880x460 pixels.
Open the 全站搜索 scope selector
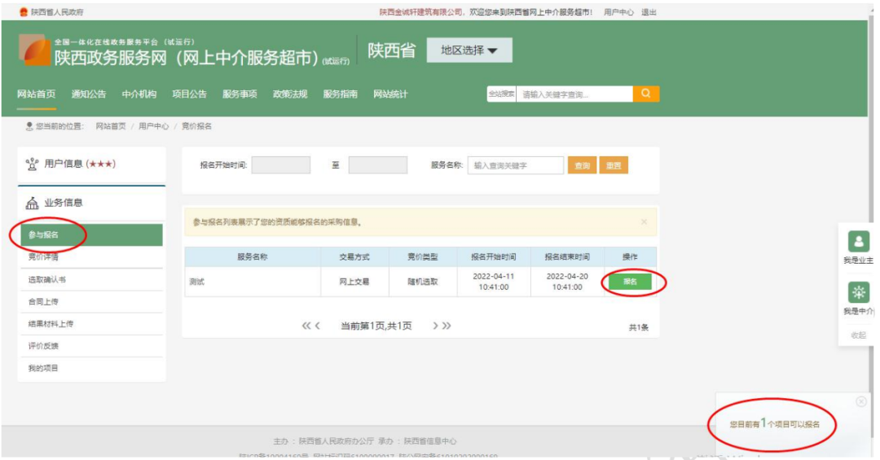click(x=501, y=94)
